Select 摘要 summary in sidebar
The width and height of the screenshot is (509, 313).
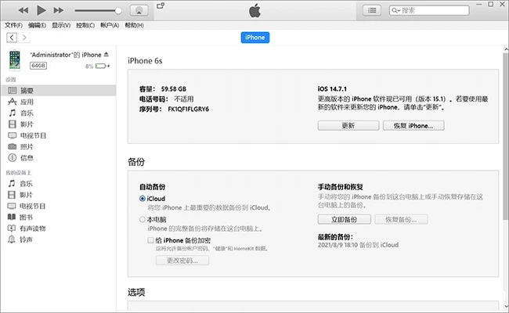click(59, 91)
